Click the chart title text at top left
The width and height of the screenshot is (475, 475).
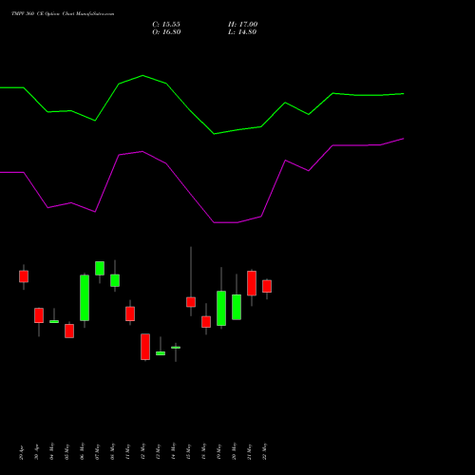(x=63, y=14)
